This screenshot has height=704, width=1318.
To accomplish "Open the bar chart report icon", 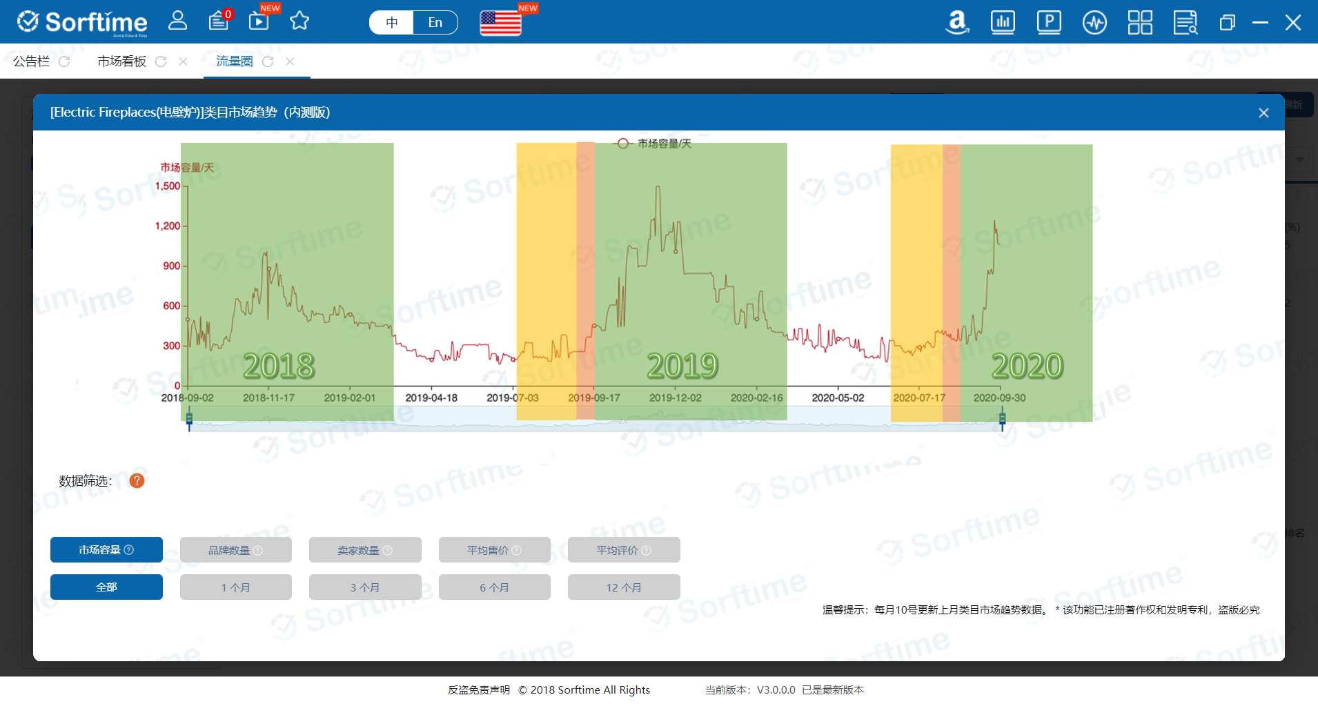I will (1003, 22).
